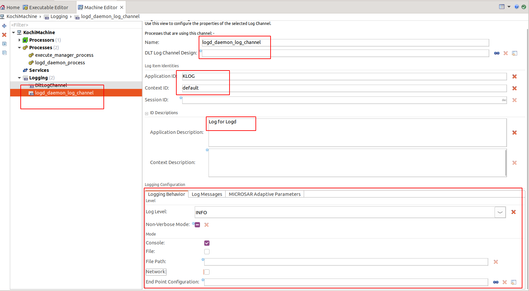
Task: Remove the Application Description text
Action: tap(515, 133)
